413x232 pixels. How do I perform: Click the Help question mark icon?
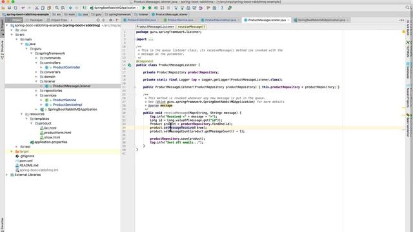point(222,8)
